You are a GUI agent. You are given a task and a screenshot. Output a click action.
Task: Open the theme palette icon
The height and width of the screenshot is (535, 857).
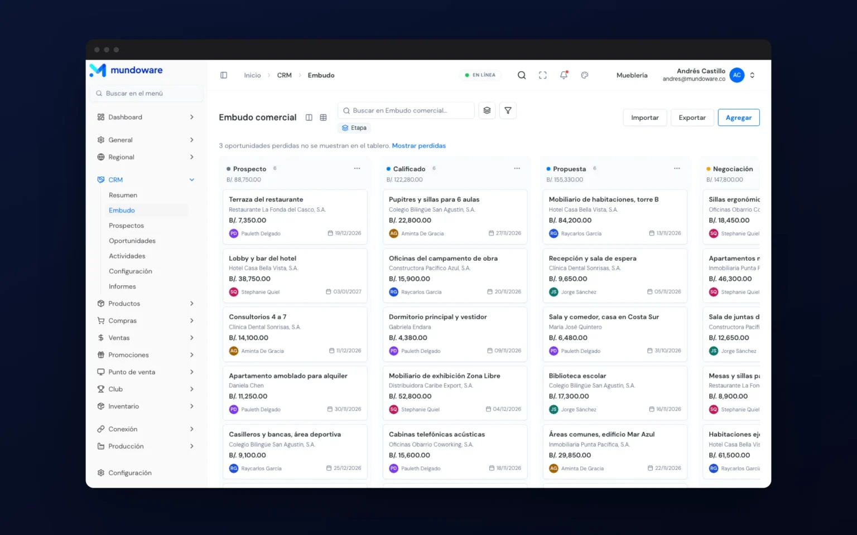(x=585, y=75)
